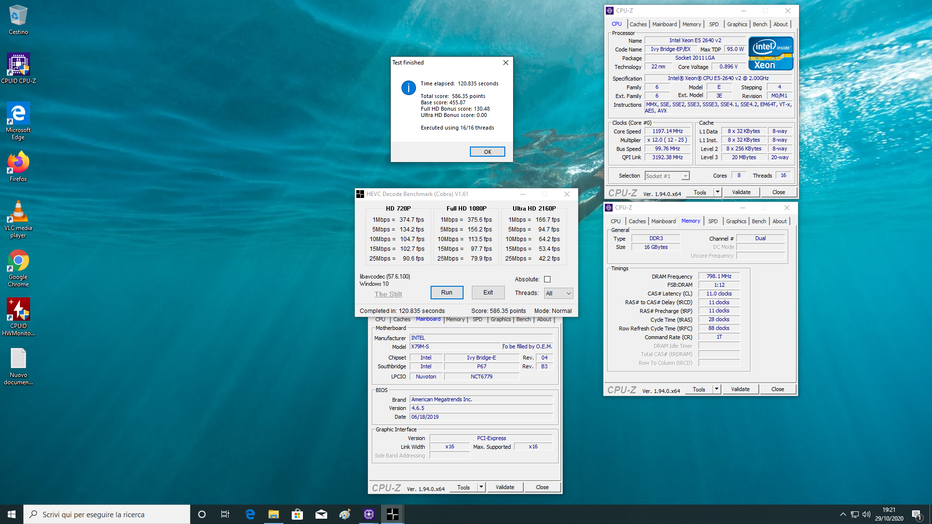The image size is (932, 524).
Task: Switch to HEVC Benchmark taskbar icon
Action: point(393,514)
